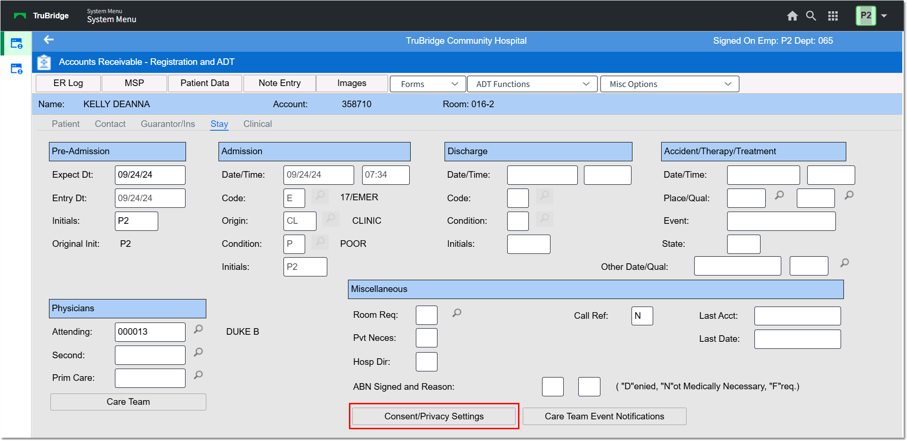907x441 pixels.
Task: Open Admission Condition lookup magnifier
Action: [320, 241]
